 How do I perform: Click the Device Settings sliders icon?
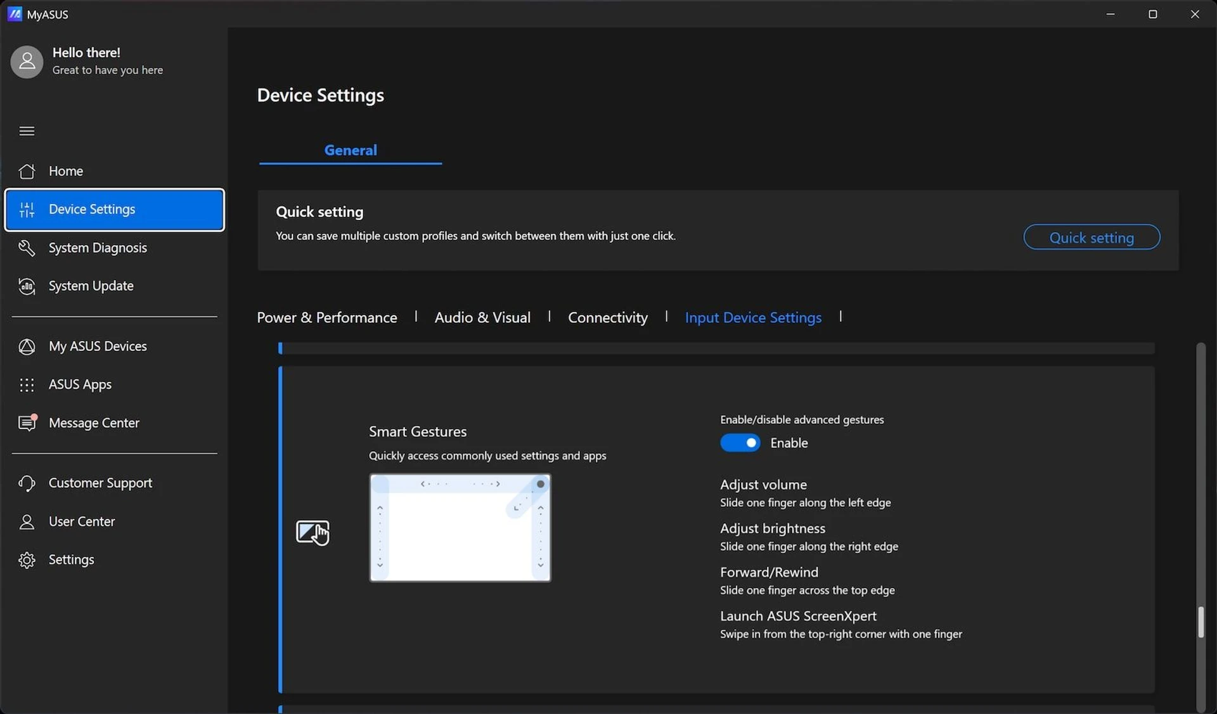(27, 210)
